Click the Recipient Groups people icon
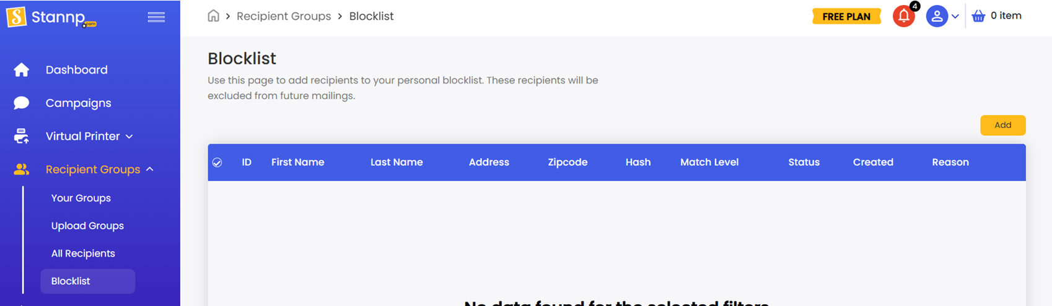Viewport: 1052px width, 306px height. click(x=22, y=169)
